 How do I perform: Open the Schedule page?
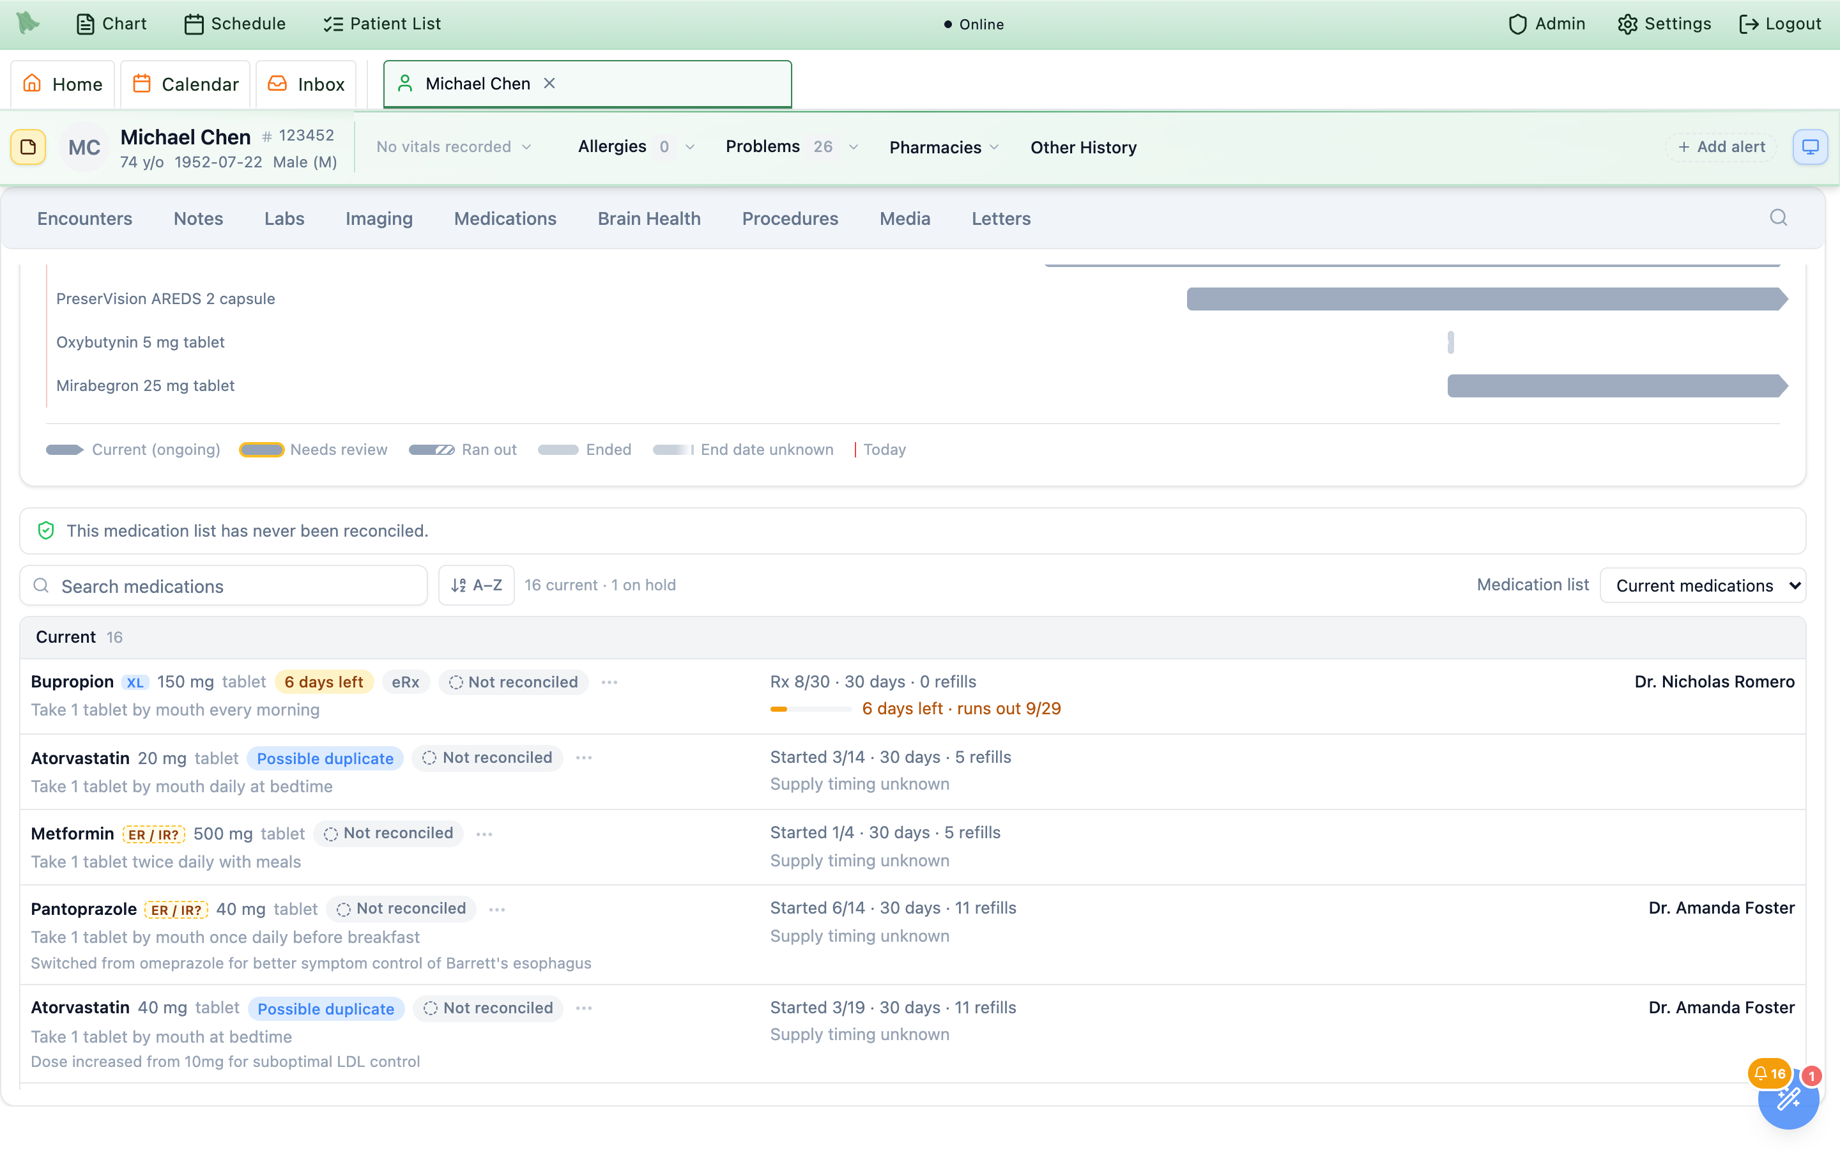point(235,24)
